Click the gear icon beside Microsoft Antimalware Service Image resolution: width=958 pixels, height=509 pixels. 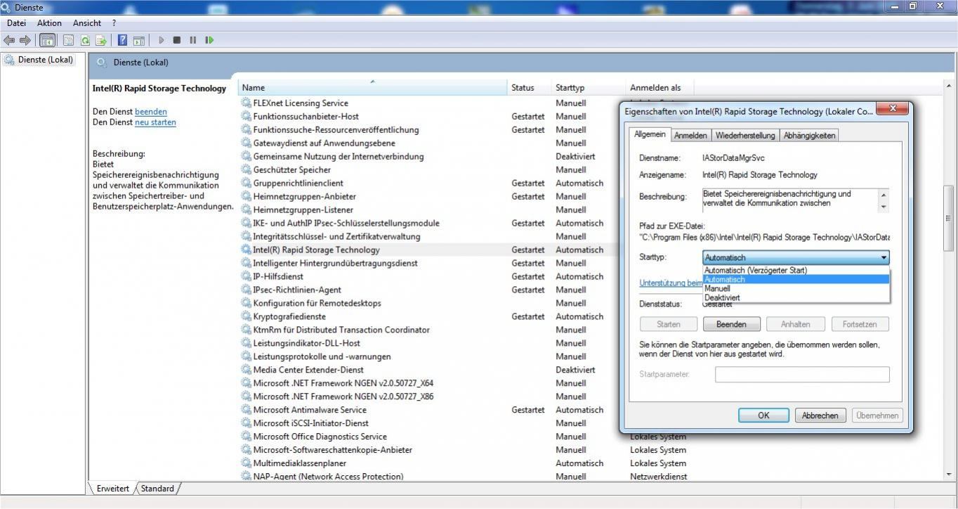(x=246, y=410)
